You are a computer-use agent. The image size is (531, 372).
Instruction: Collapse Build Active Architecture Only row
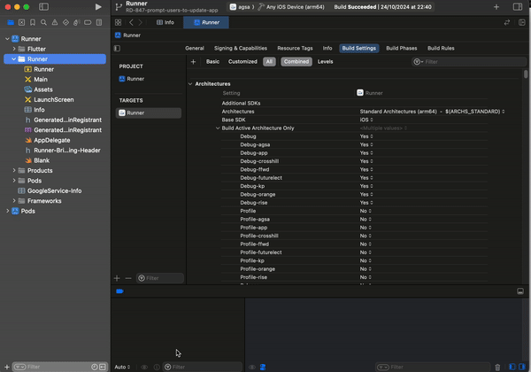(x=218, y=128)
